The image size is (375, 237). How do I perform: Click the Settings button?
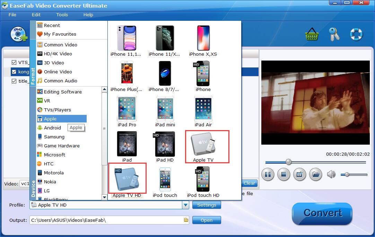[x=207, y=205]
